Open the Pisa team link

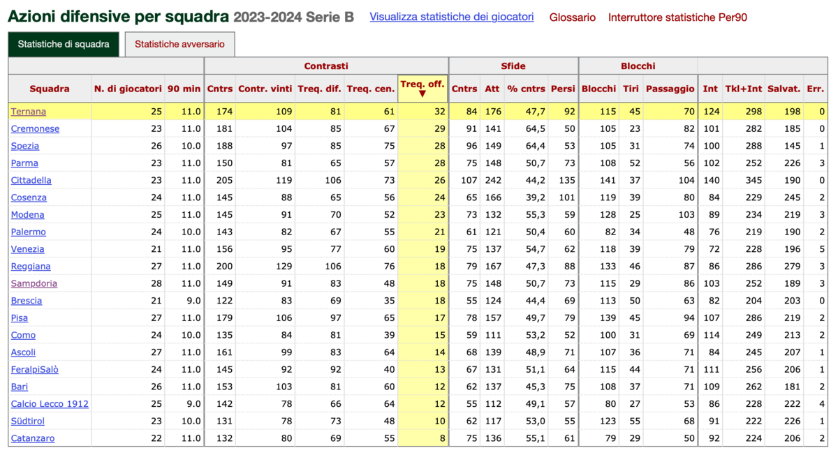click(19, 318)
